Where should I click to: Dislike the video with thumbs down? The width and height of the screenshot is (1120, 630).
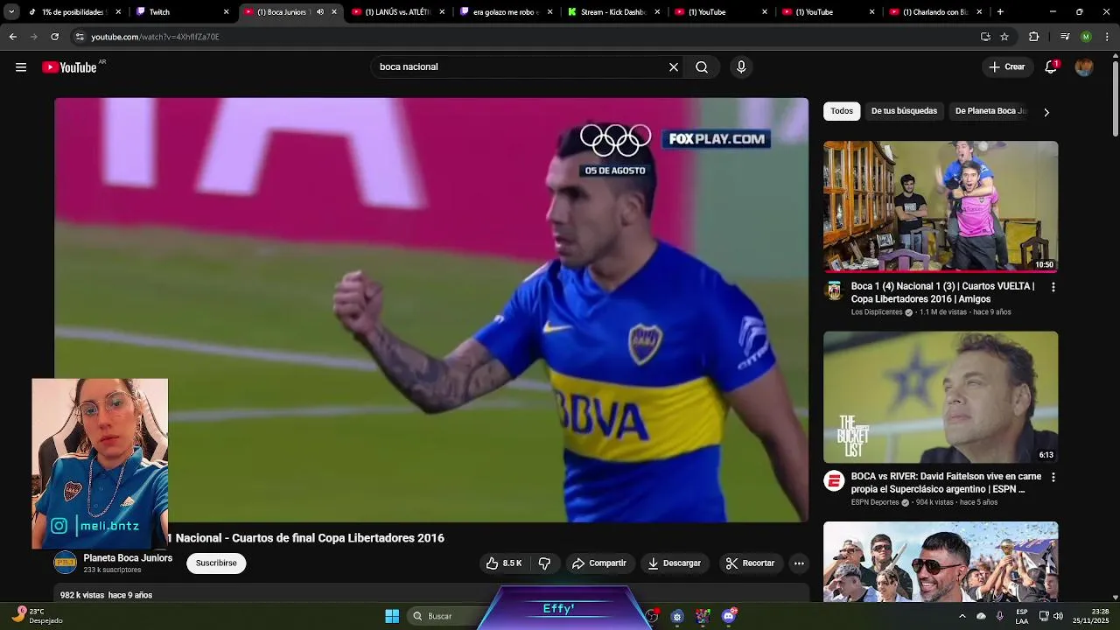(x=544, y=563)
